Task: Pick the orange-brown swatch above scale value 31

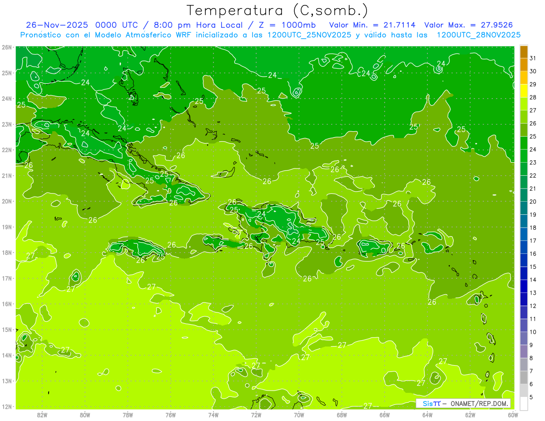Action: (524, 52)
